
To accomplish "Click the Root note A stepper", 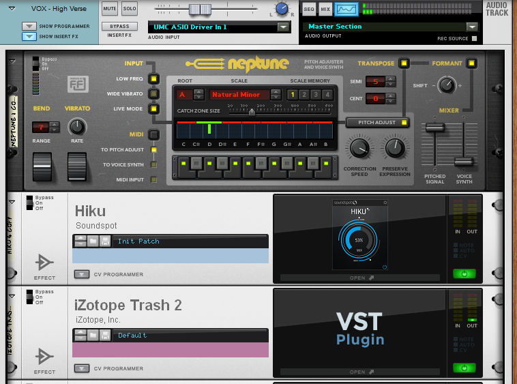I will 198,95.
